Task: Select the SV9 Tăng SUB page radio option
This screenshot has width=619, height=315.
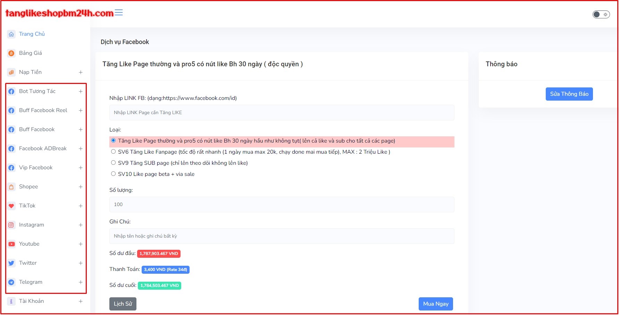Action: 113,163
